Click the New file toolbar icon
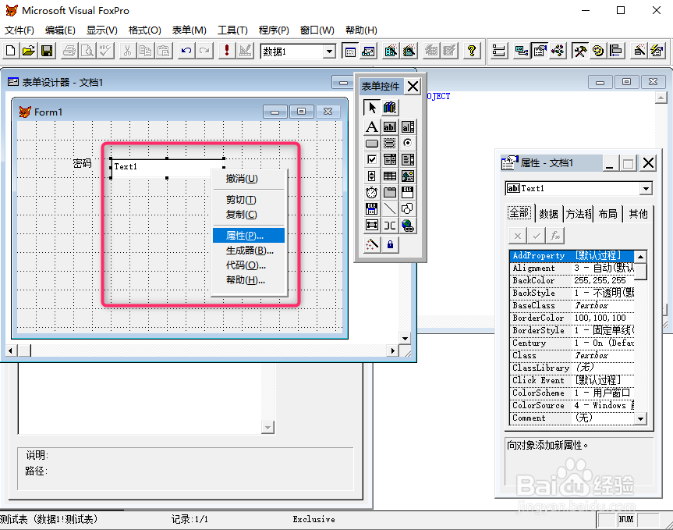673x530 pixels. point(10,51)
